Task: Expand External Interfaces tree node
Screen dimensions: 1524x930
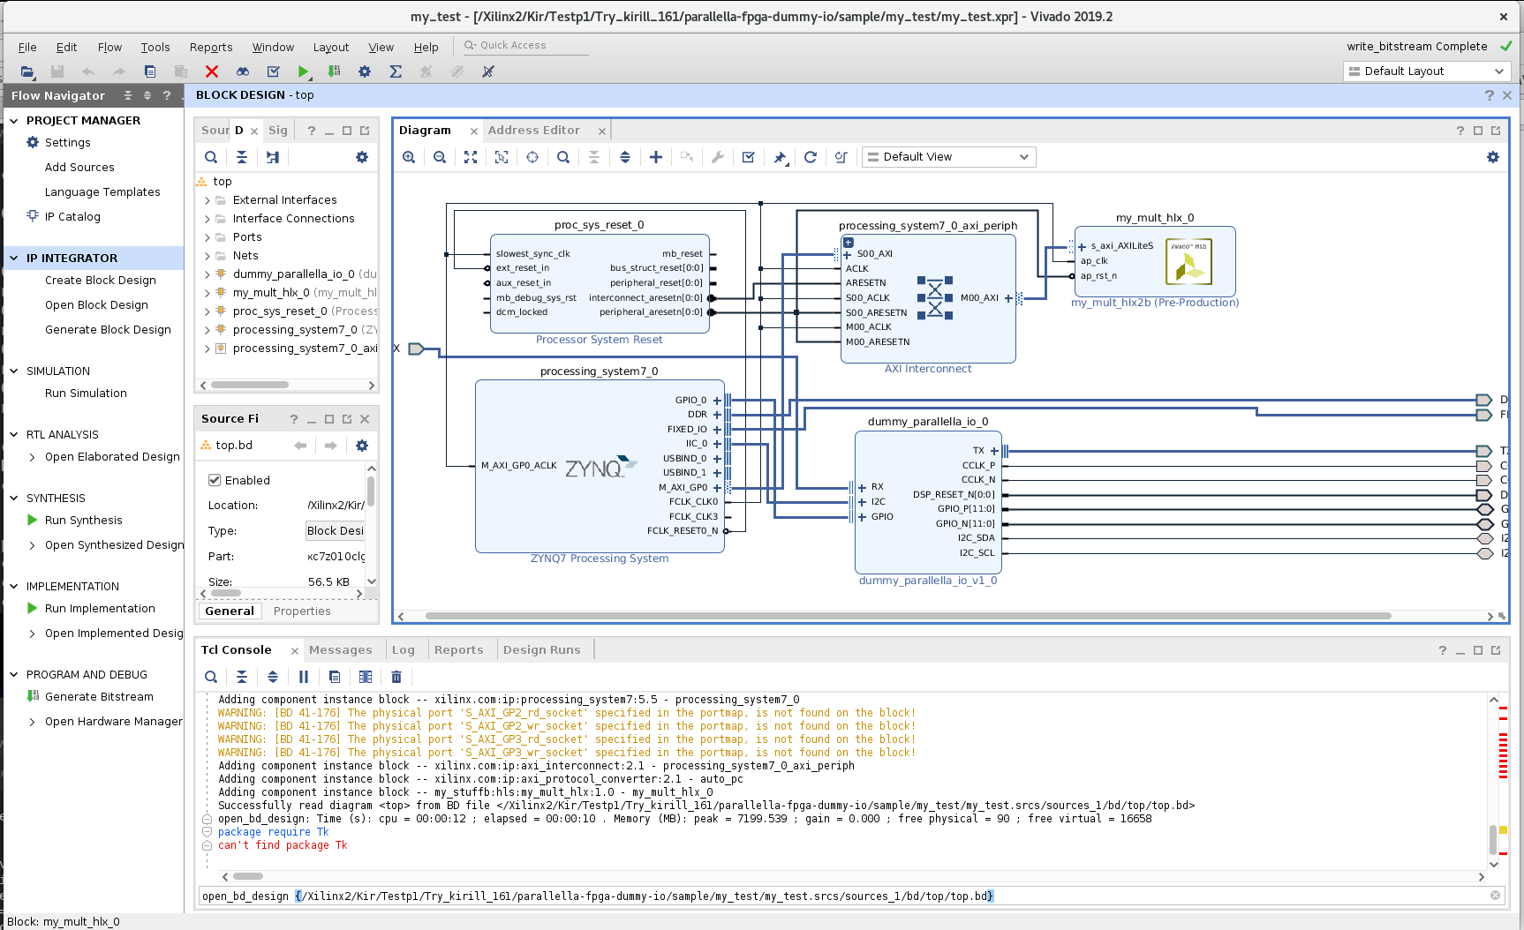Action: [x=207, y=200]
